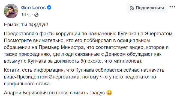Open the Geo Leros profile name link
Screen dimensions: 177x99
[x=34, y=8]
